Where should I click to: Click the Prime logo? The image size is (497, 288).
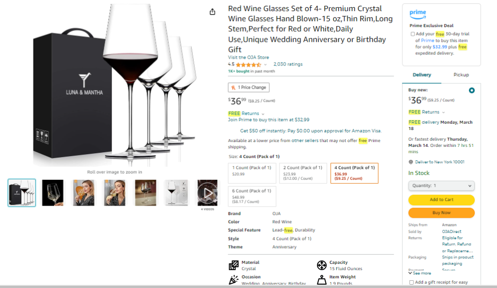click(x=417, y=14)
